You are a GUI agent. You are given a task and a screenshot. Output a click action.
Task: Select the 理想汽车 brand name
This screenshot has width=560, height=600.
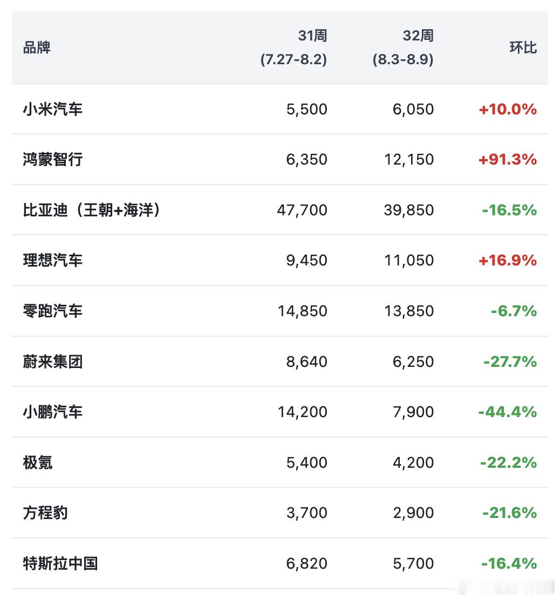click(53, 260)
